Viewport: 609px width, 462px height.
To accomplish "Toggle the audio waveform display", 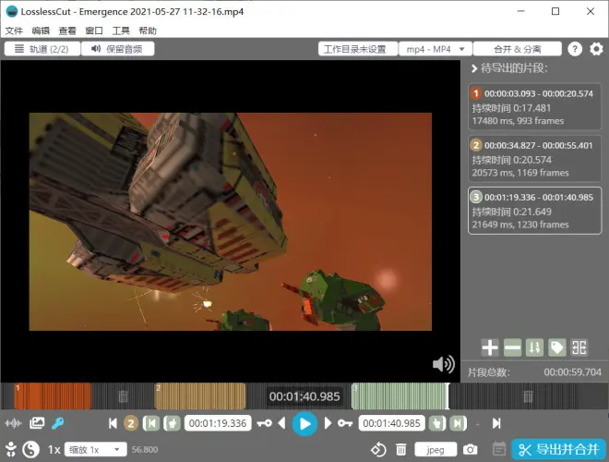I will click(13, 423).
